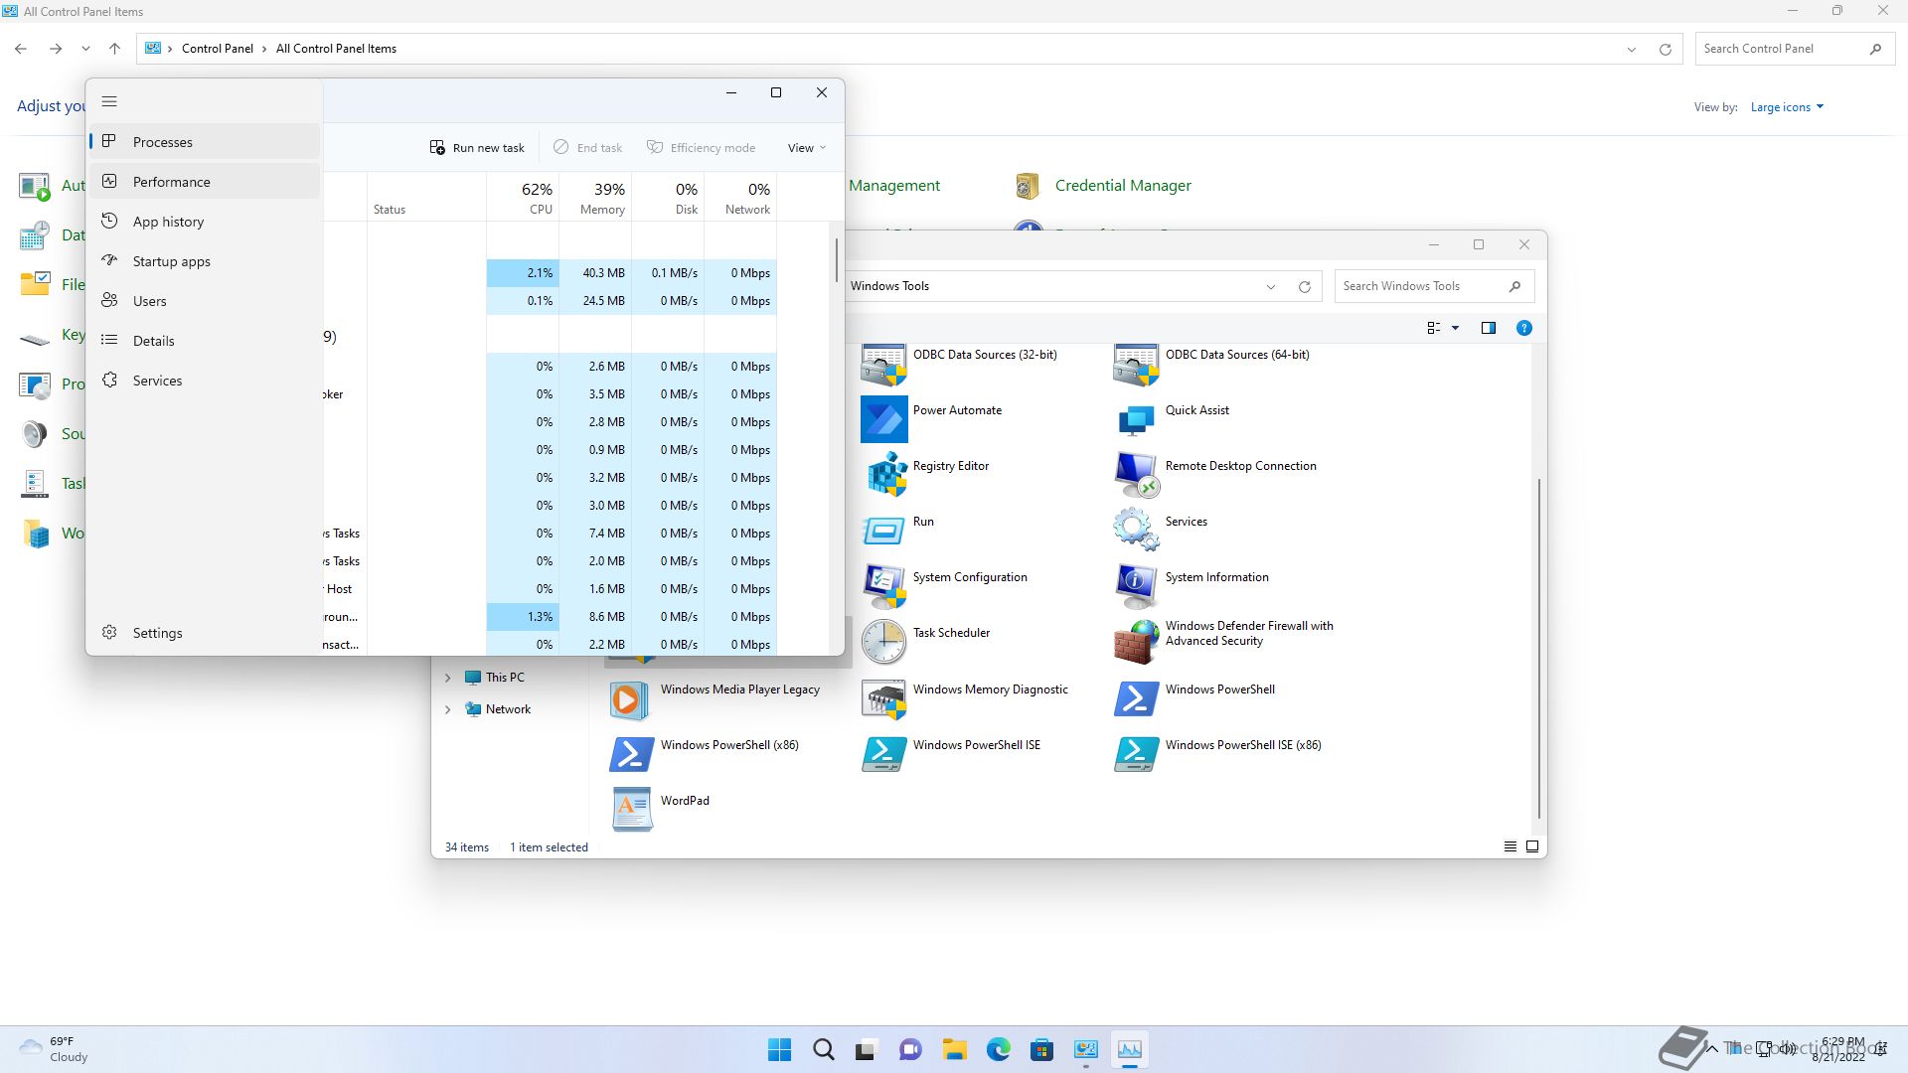
Task: Open the Task Manager hamburger navigation menu
Action: [x=109, y=101]
